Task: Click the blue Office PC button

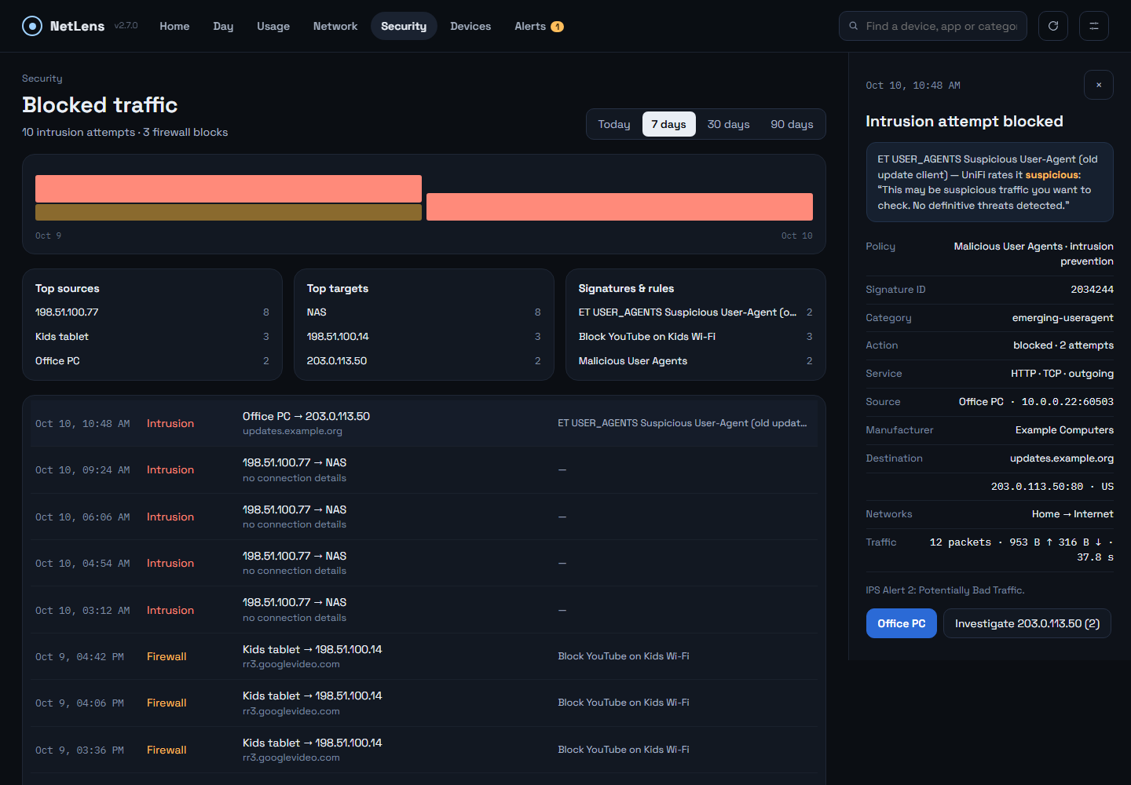Action: [x=902, y=623]
